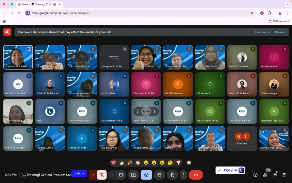The image size is (292, 183).
Task: Open the All Bookmarks folder
Action: (x=278, y=21)
